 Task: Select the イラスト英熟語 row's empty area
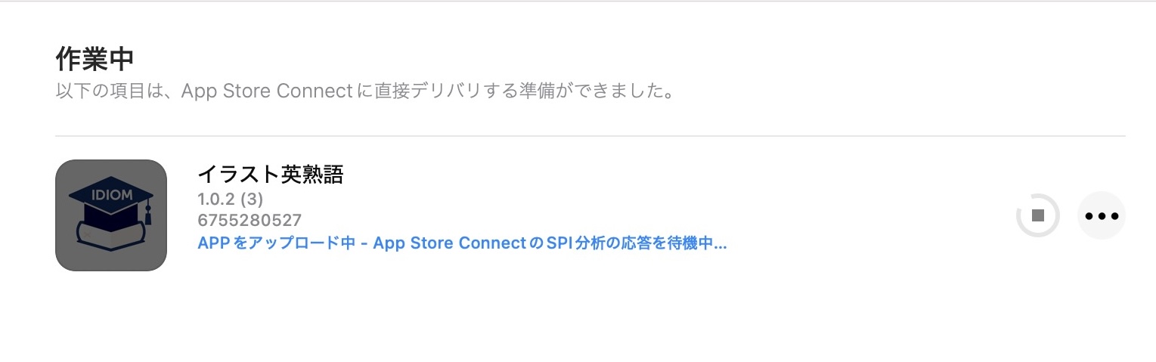(x=832, y=215)
